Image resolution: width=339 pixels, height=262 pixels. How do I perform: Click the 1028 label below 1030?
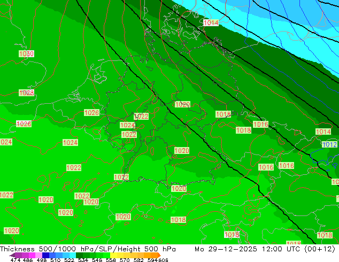[26, 93]
